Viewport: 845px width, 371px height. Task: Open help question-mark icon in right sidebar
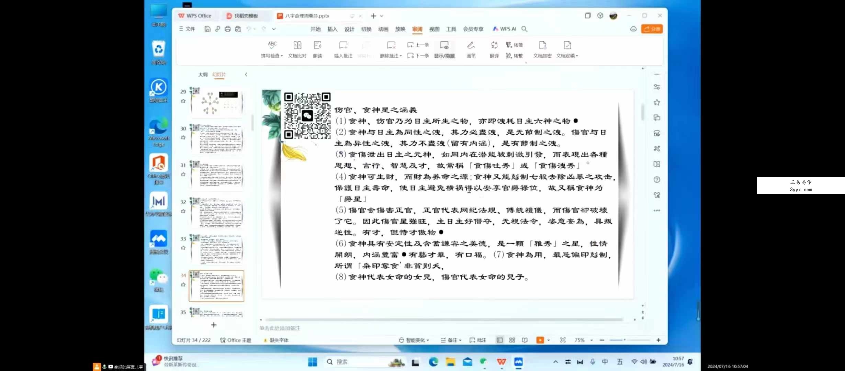657,180
